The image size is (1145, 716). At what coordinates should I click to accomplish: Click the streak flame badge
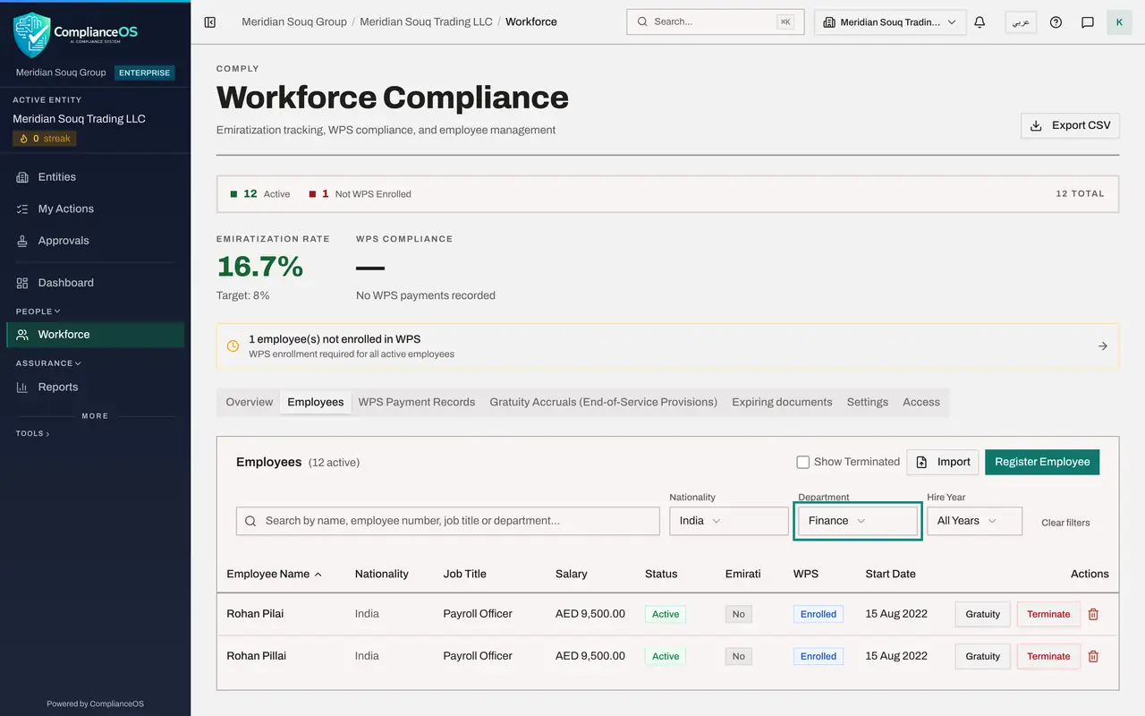pos(45,139)
